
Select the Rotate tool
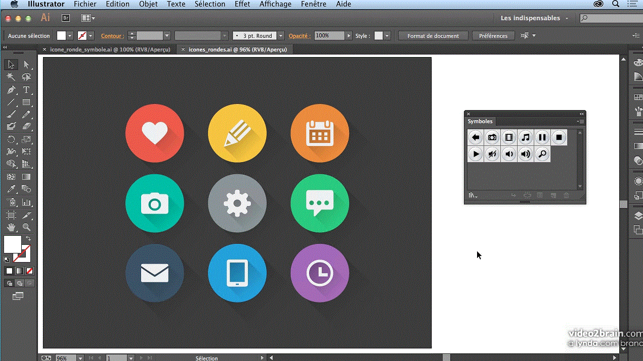tap(11, 139)
